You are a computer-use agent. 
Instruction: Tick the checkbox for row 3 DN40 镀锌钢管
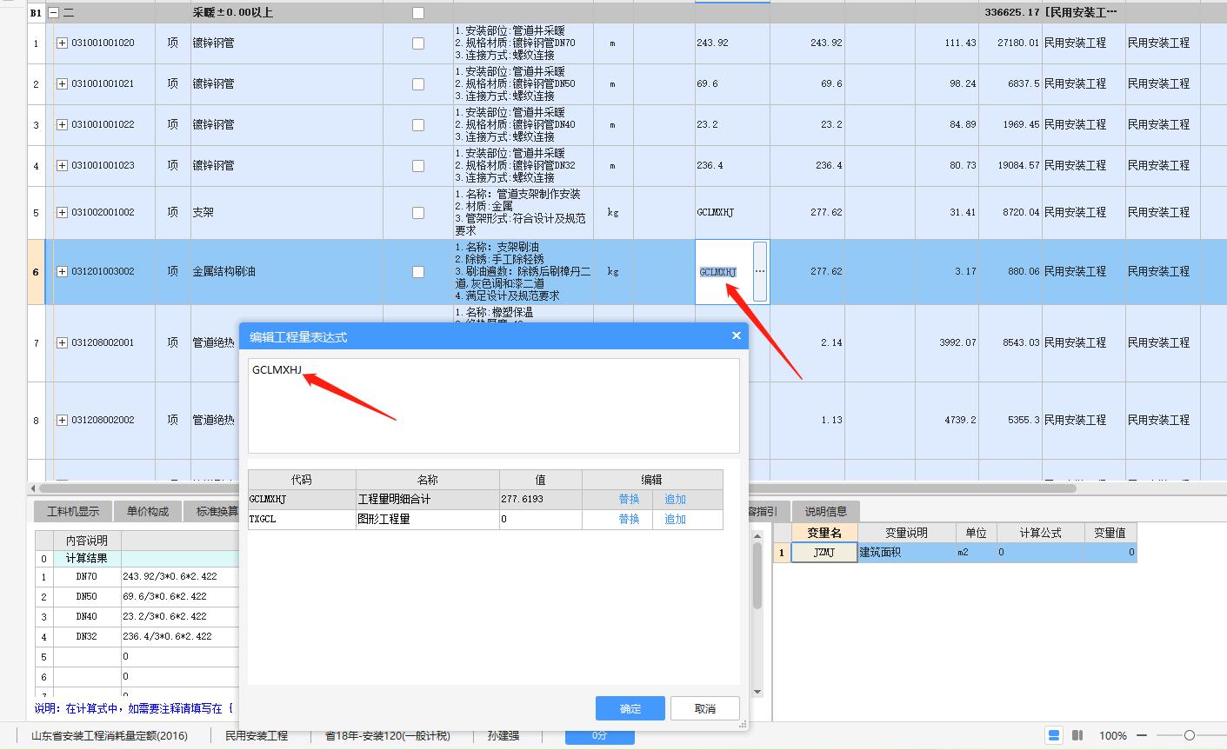click(x=418, y=125)
